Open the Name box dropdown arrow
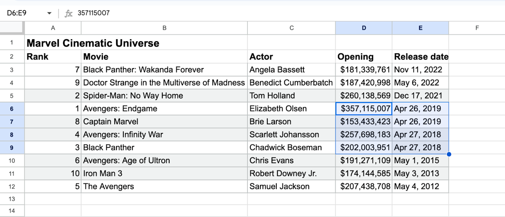This screenshot has width=505, height=217. pyautogui.click(x=49, y=13)
